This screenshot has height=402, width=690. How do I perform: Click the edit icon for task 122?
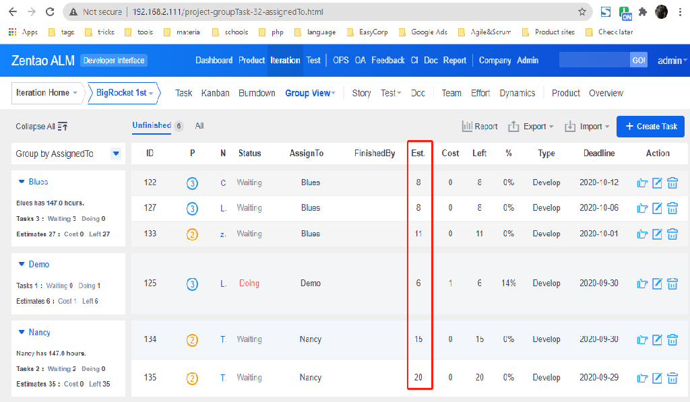coord(657,182)
